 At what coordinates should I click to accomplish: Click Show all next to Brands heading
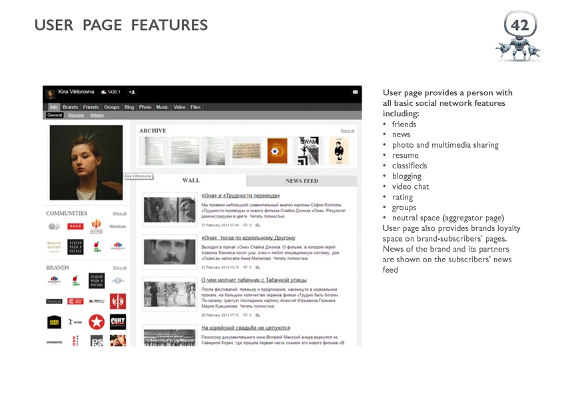(x=119, y=268)
